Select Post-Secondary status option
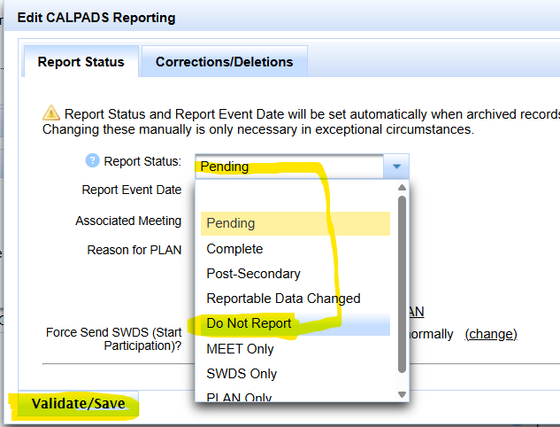Screen dimensions: 560x427 tap(295, 274)
